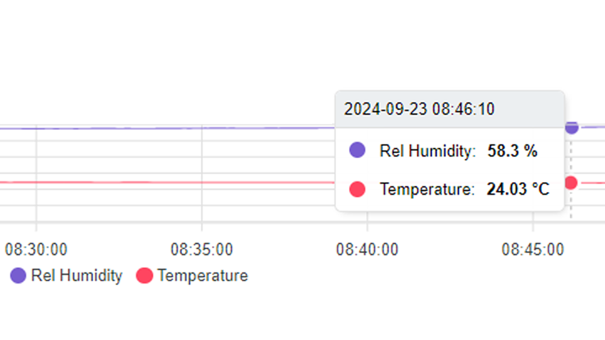
Task: Select the purple humidity data point marker
Action: click(572, 127)
